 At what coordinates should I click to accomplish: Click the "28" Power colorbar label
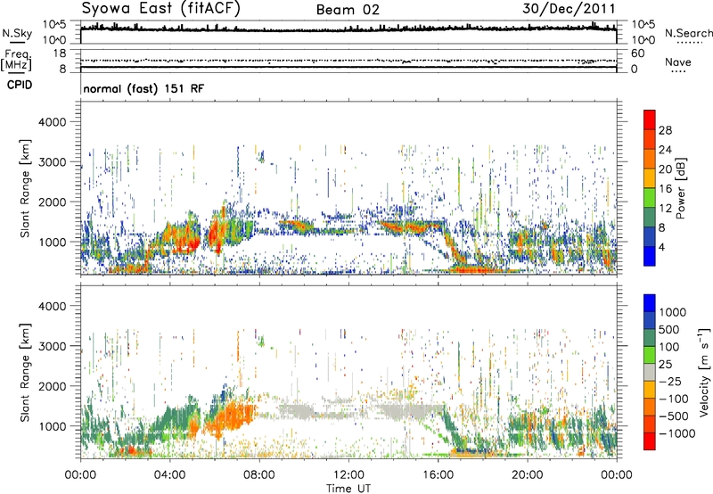tap(665, 130)
